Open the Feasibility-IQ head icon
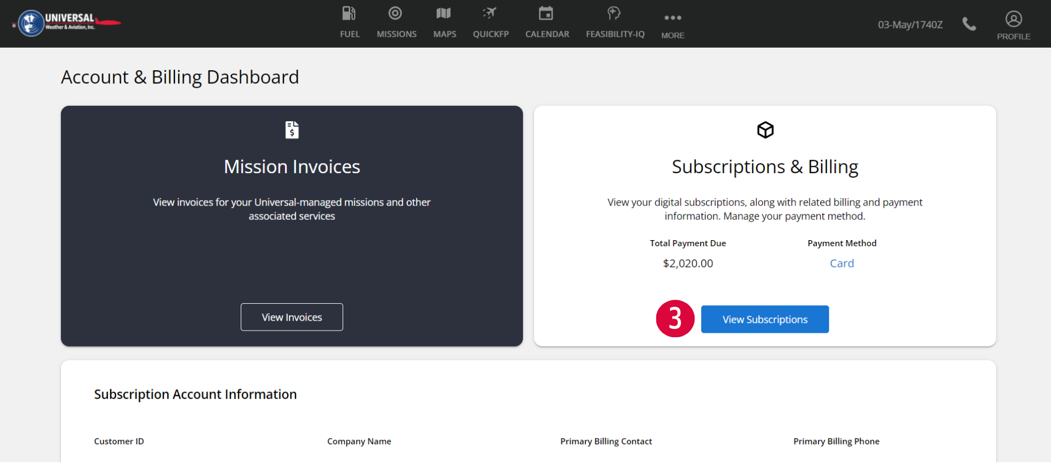The image size is (1051, 466). 614,13
